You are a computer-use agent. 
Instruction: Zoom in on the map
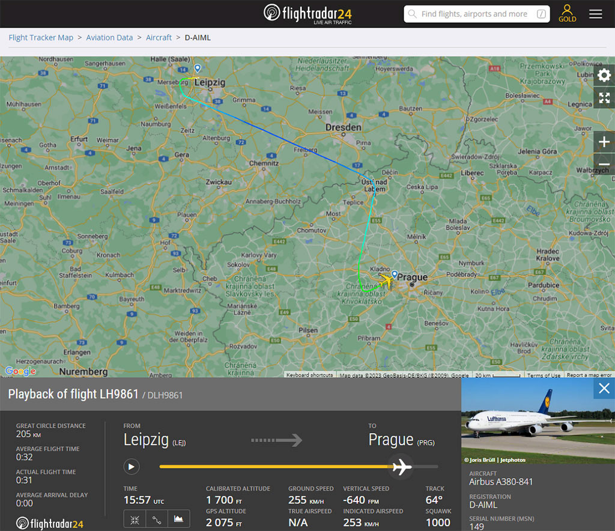[604, 142]
